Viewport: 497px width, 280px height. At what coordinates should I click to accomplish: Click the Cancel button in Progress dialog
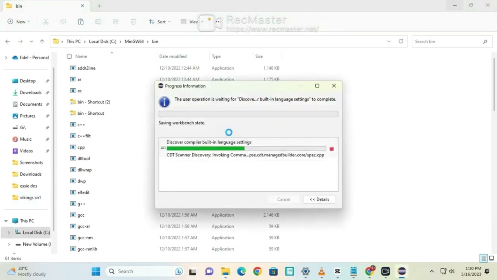[283, 199]
